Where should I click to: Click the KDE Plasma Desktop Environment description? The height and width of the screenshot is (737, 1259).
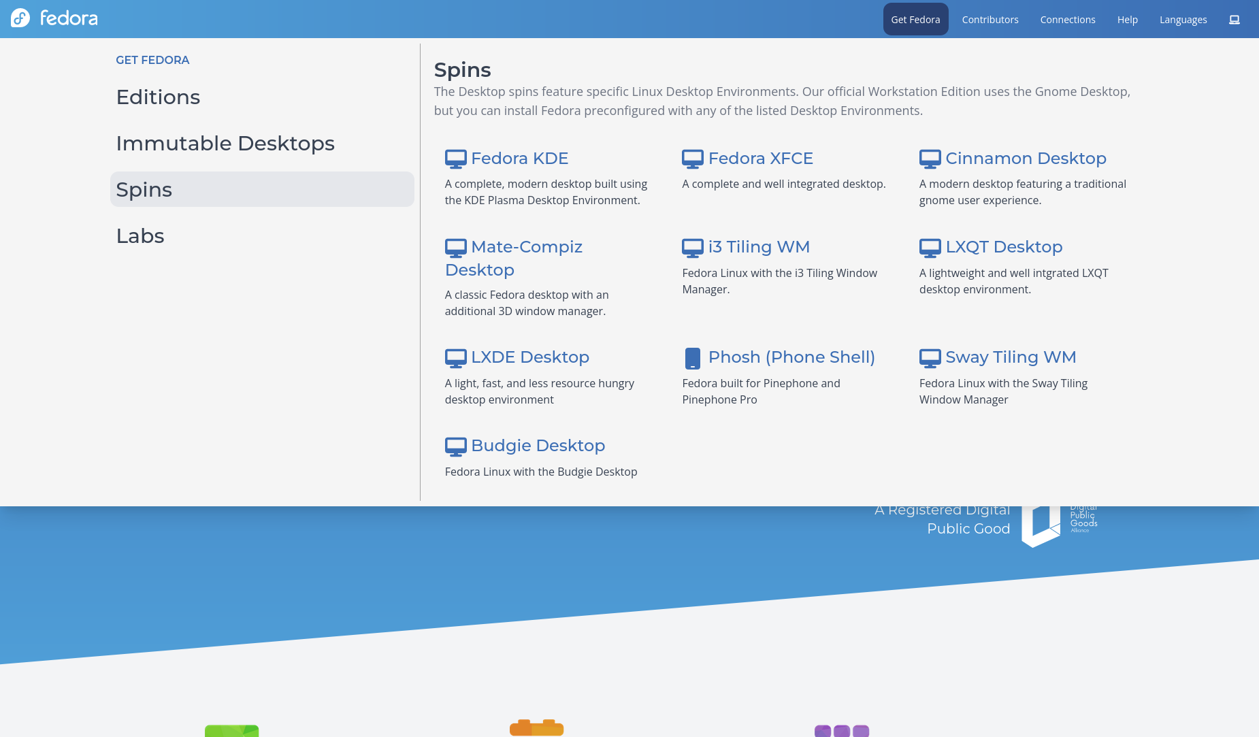(x=546, y=192)
